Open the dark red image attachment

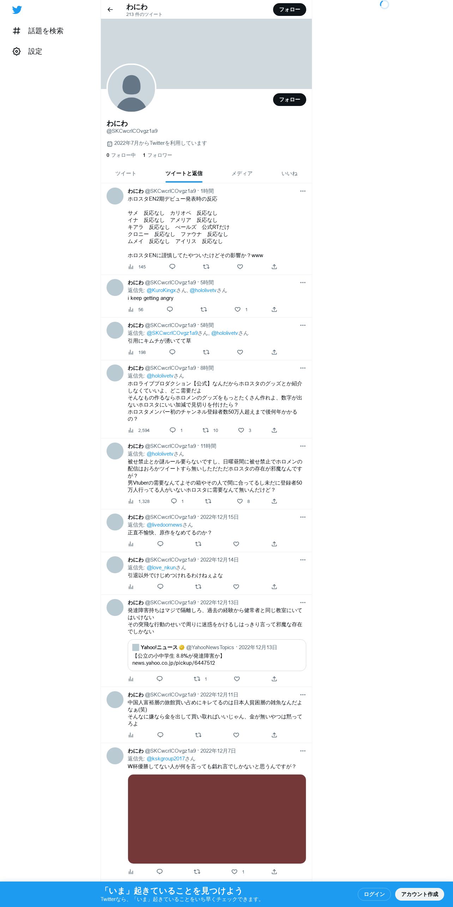[217, 819]
